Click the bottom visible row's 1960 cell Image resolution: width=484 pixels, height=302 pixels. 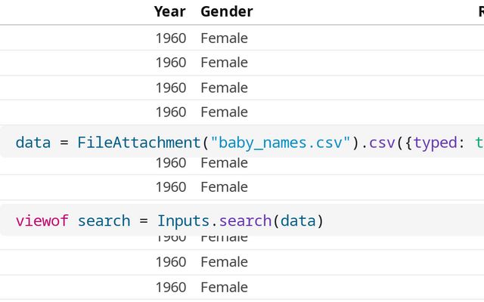pos(170,287)
